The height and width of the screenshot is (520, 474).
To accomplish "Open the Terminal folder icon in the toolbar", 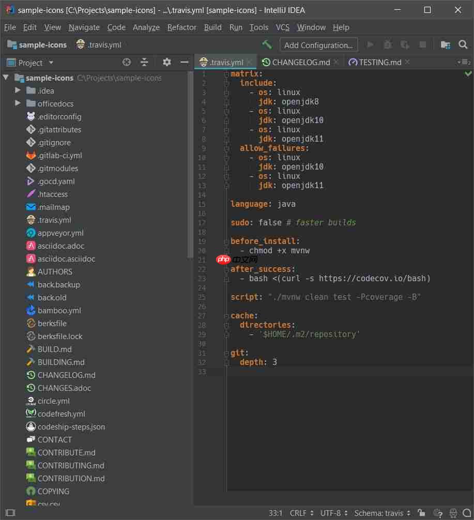I will tap(446, 44).
